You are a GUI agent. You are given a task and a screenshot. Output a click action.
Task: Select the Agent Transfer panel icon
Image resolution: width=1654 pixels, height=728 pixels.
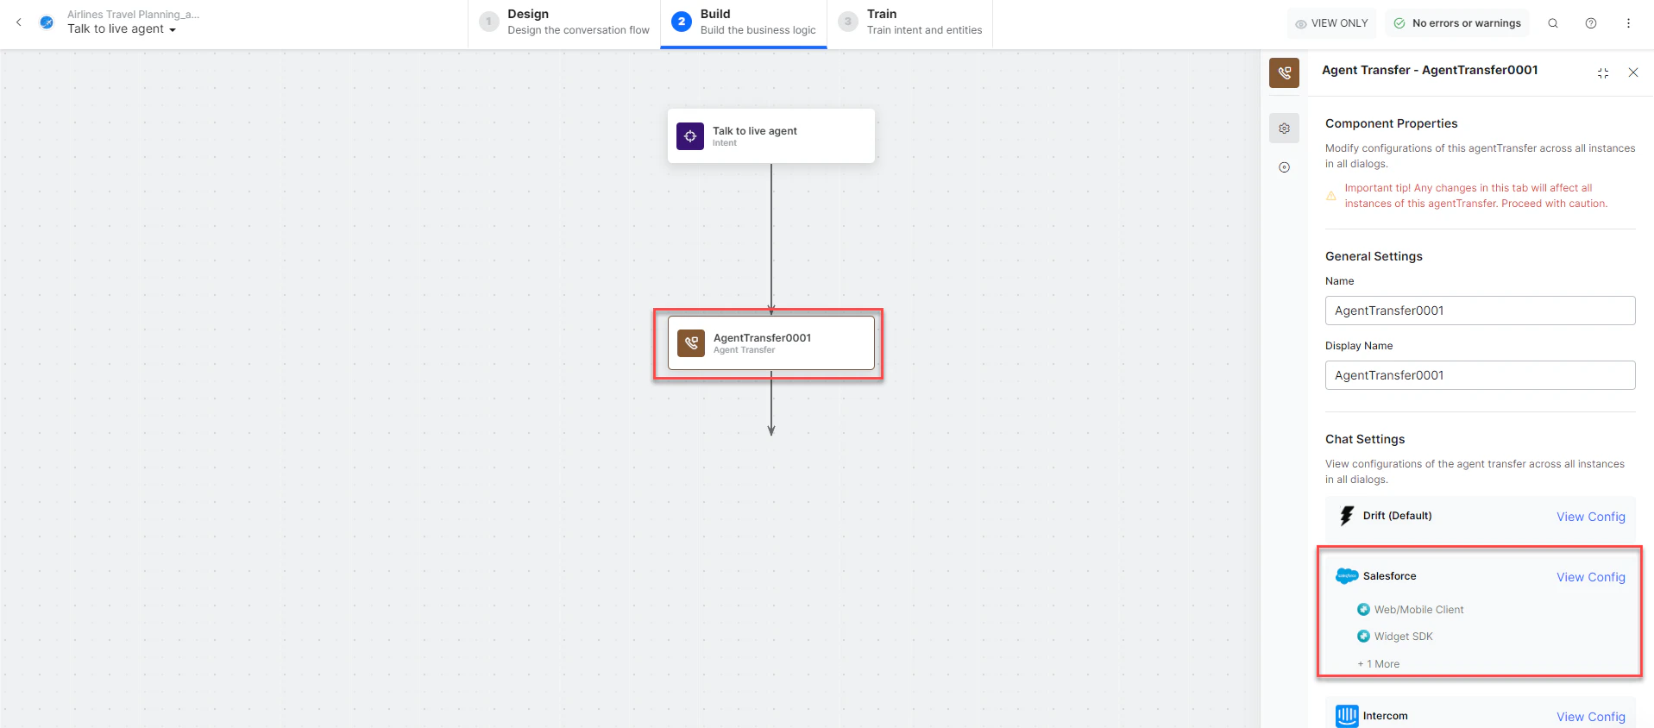click(x=1284, y=73)
